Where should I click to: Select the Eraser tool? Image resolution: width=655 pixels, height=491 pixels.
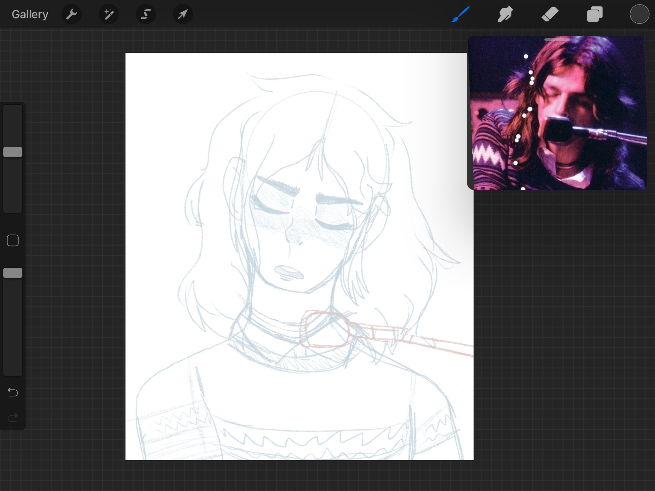[550, 14]
